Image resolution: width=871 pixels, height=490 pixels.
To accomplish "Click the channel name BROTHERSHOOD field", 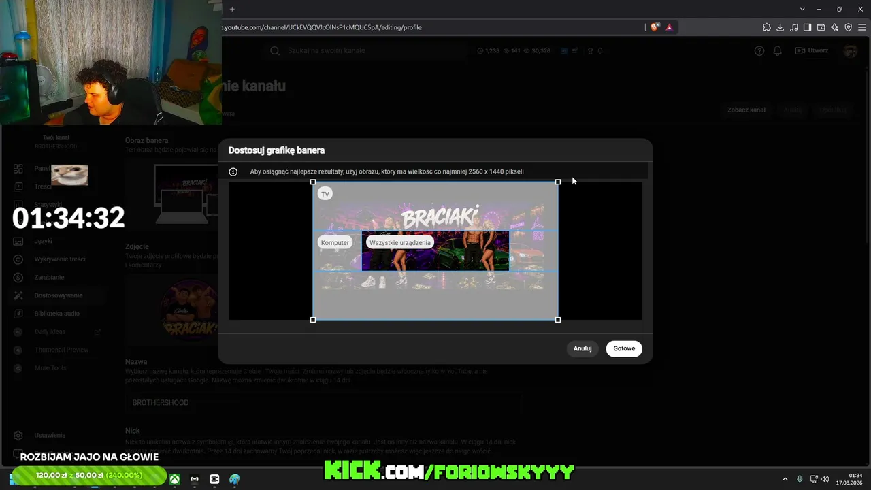I will point(324,403).
